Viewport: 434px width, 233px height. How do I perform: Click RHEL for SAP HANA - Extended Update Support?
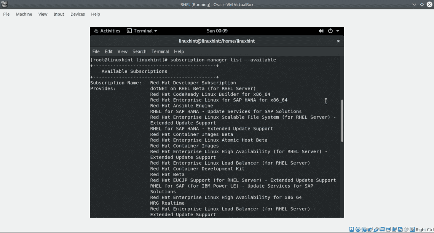[x=211, y=129]
